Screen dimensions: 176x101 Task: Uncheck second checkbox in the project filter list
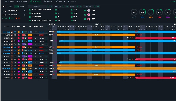point(30,13)
